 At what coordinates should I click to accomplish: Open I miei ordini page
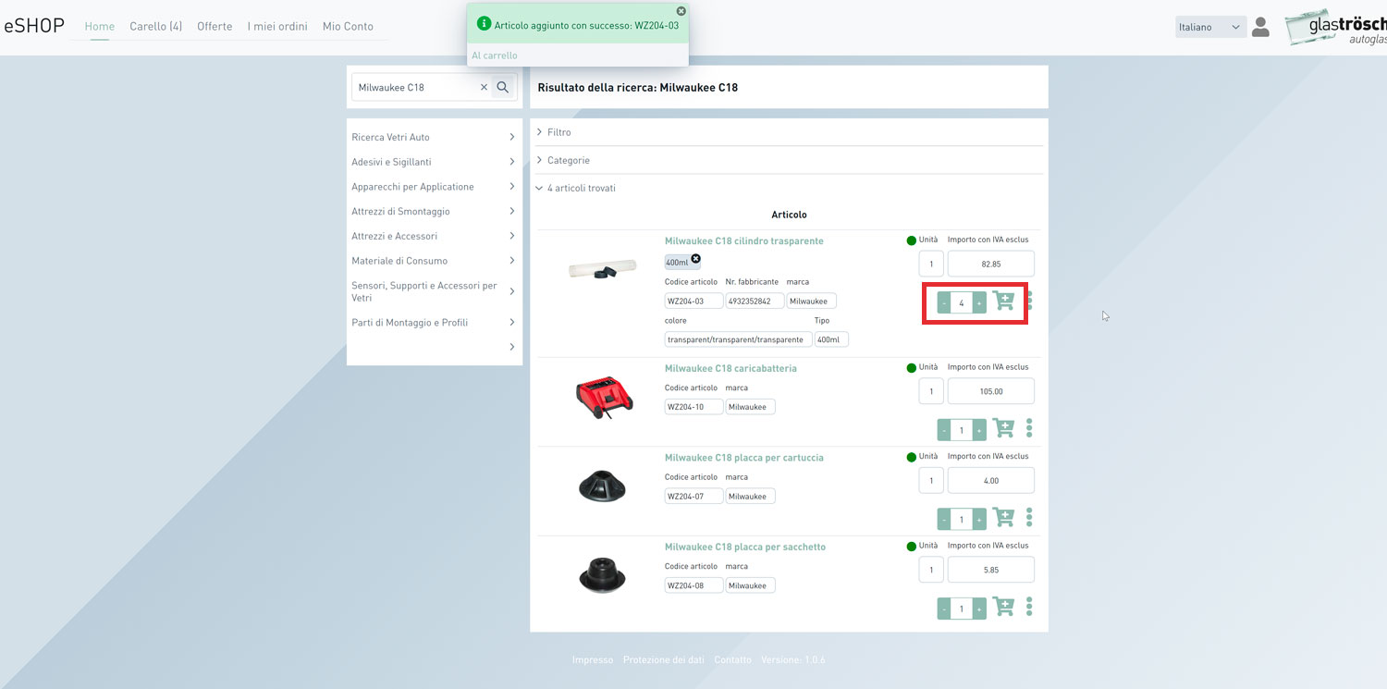coord(277,26)
